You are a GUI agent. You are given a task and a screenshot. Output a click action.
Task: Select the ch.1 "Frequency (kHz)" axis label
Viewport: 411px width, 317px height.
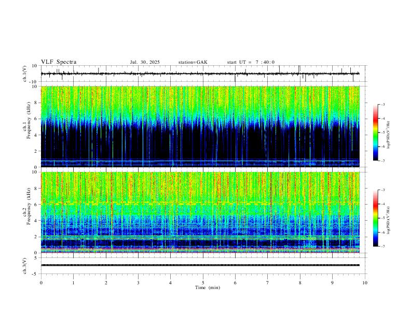tap(29, 120)
